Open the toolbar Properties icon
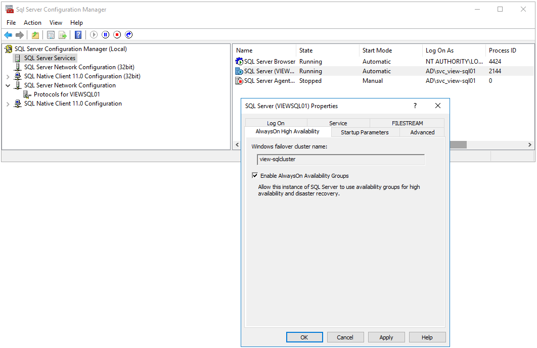Viewport: 537px width, 348px height. pyautogui.click(x=51, y=35)
